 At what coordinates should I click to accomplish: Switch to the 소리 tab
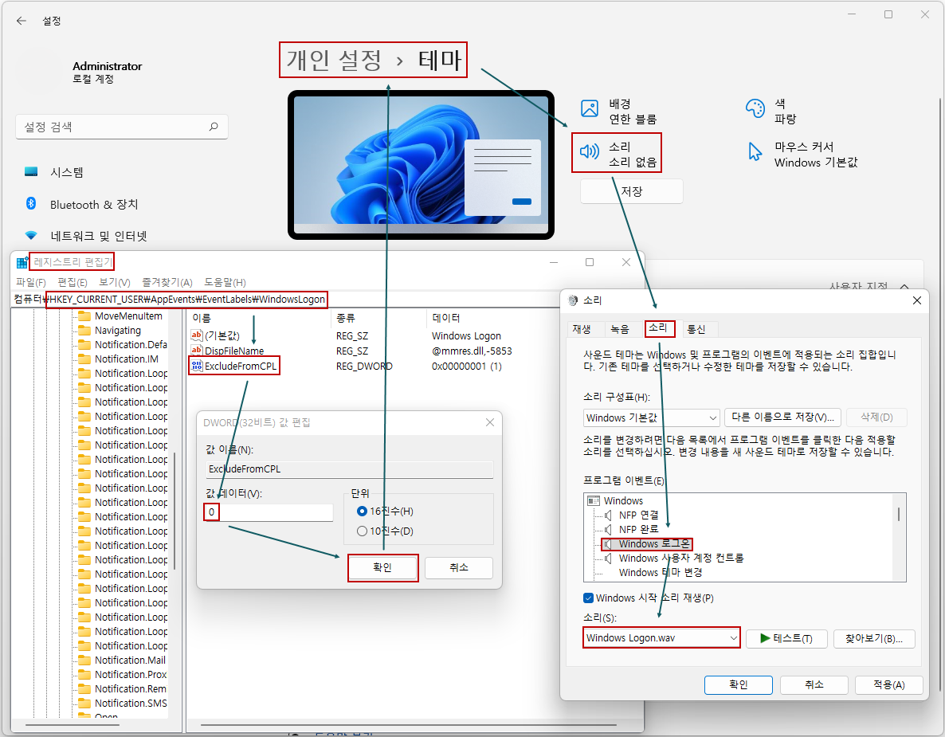[x=658, y=327]
